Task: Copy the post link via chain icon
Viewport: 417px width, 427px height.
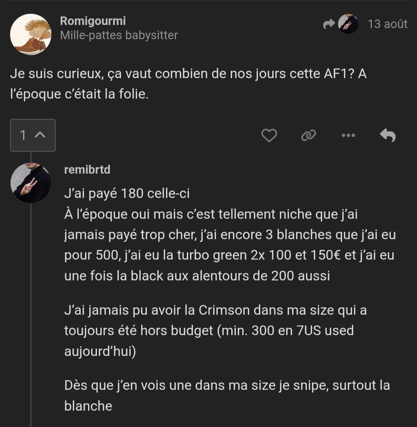Action: [309, 135]
